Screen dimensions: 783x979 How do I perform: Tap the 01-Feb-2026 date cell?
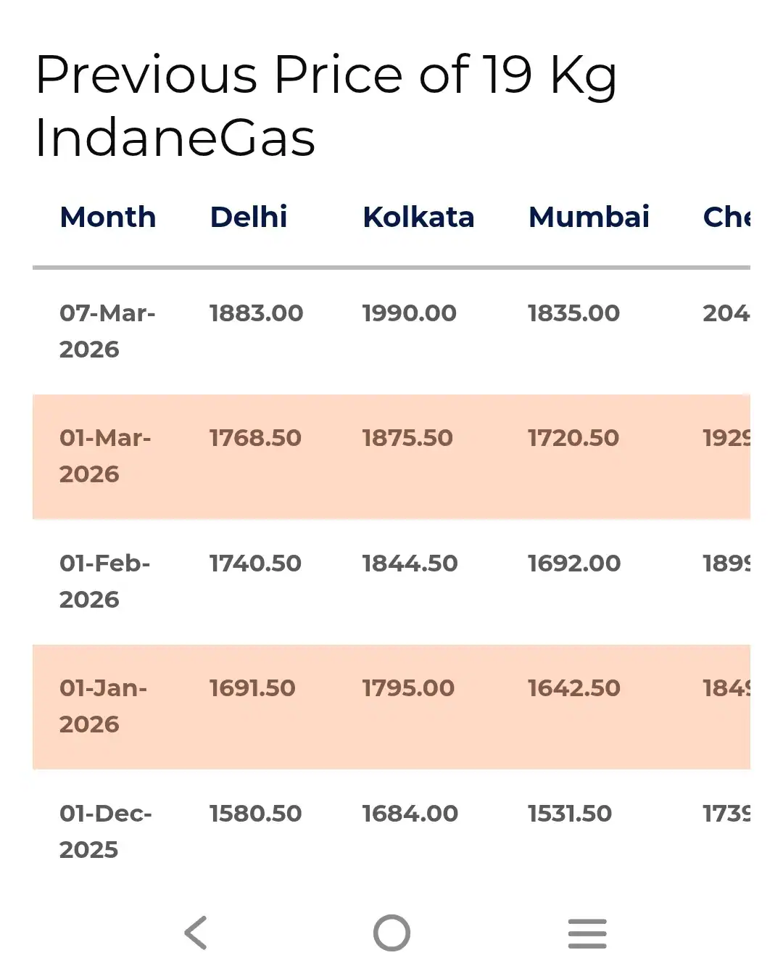(105, 581)
